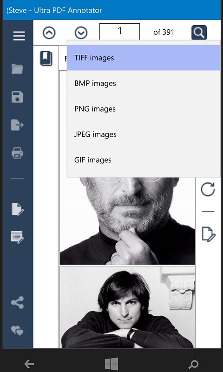This screenshot has height=372, width=223.
Task: Click the export document icon
Action: pos(17,125)
